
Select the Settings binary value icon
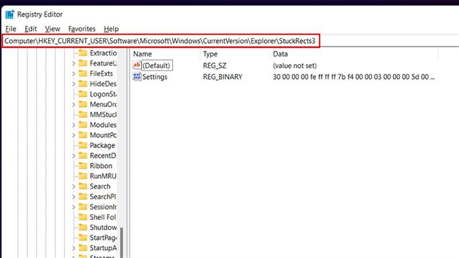coord(137,77)
